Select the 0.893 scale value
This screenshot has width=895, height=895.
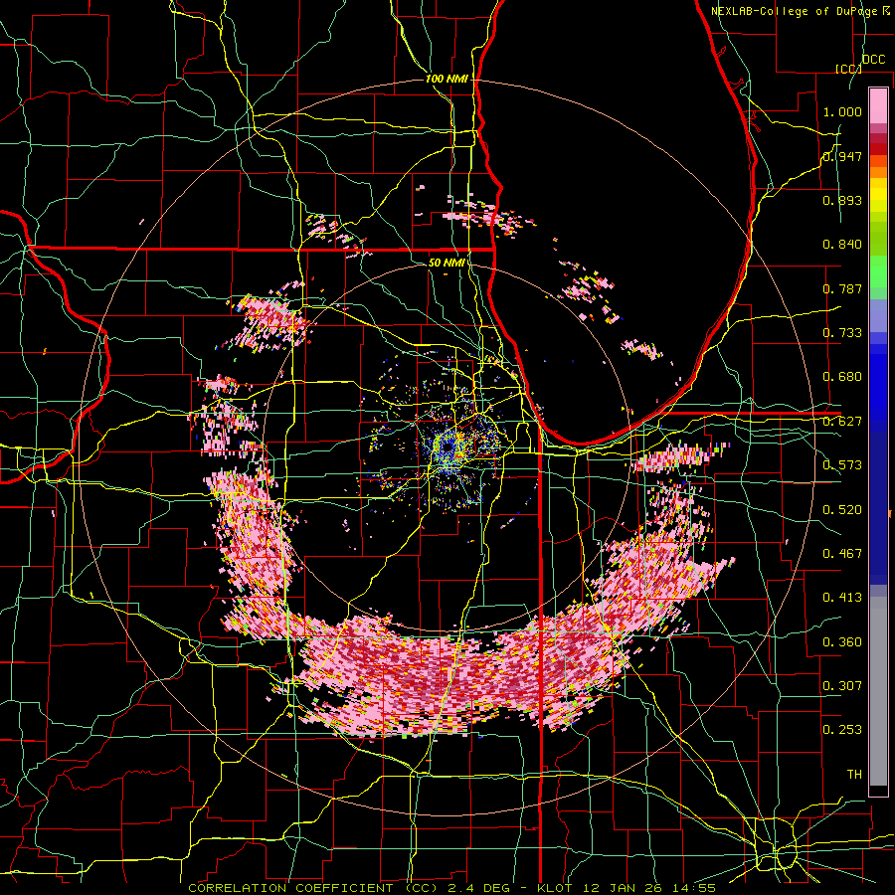(842, 200)
